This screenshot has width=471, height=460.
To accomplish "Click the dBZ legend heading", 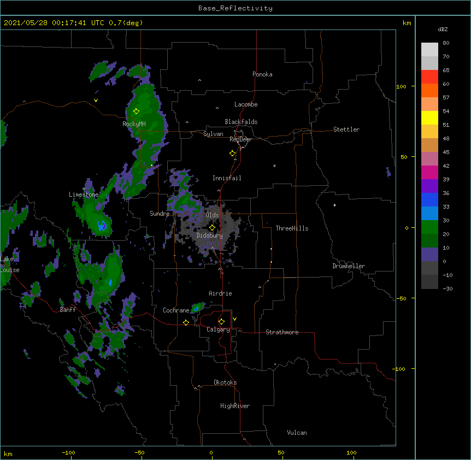I will 443,30.
